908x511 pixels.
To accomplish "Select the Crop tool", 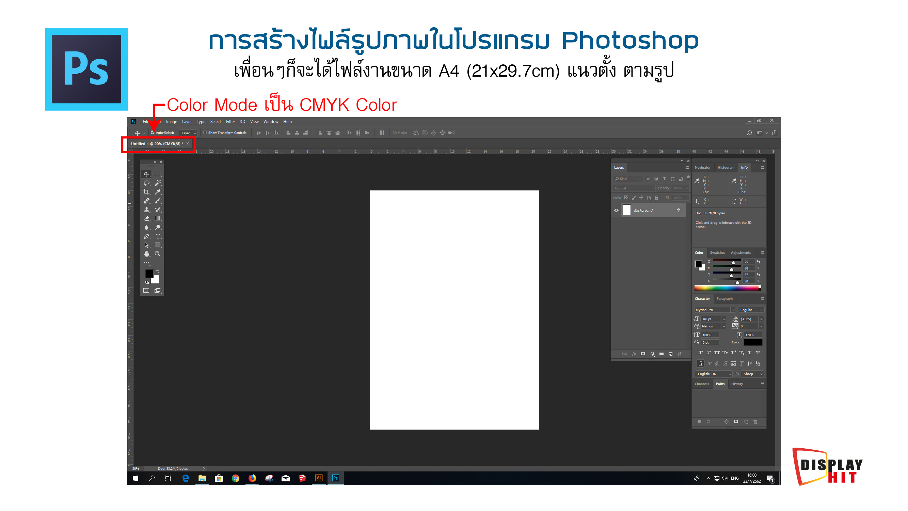I will (x=146, y=192).
